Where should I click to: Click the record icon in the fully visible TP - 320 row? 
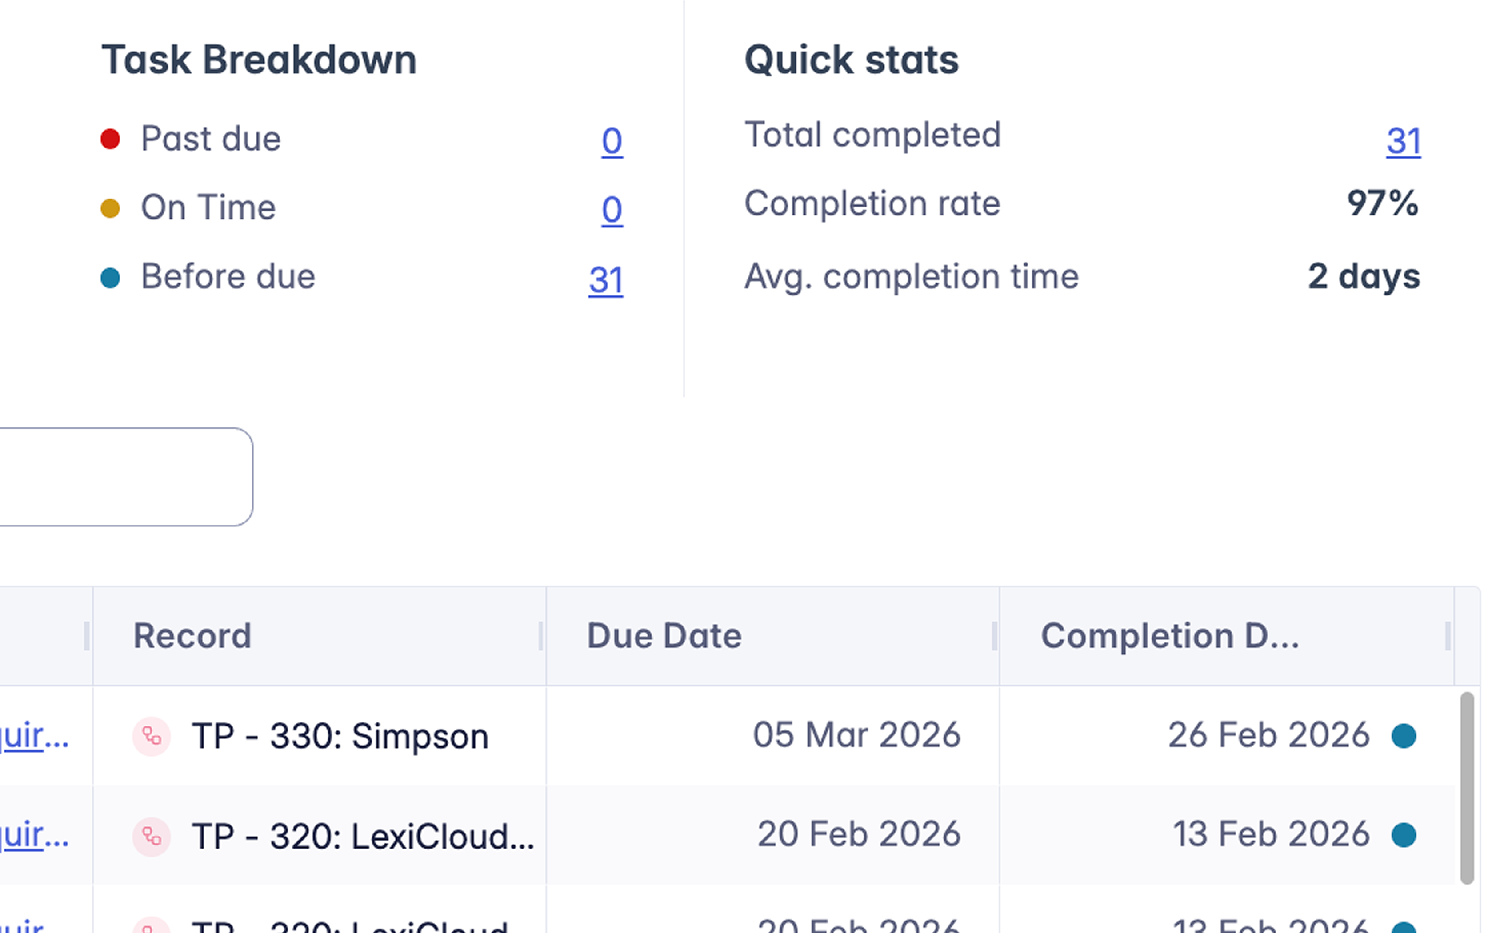pos(151,836)
